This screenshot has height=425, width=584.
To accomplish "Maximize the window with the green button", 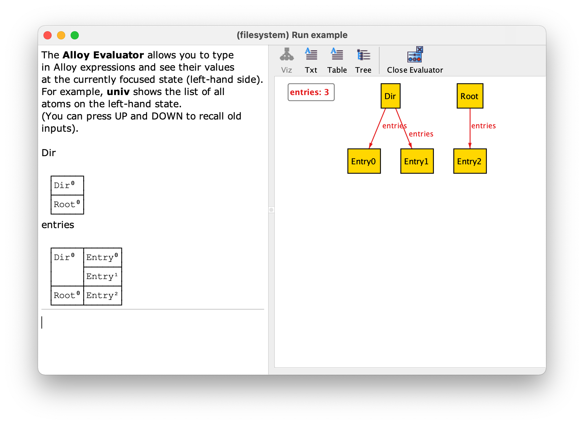I will click(x=75, y=35).
